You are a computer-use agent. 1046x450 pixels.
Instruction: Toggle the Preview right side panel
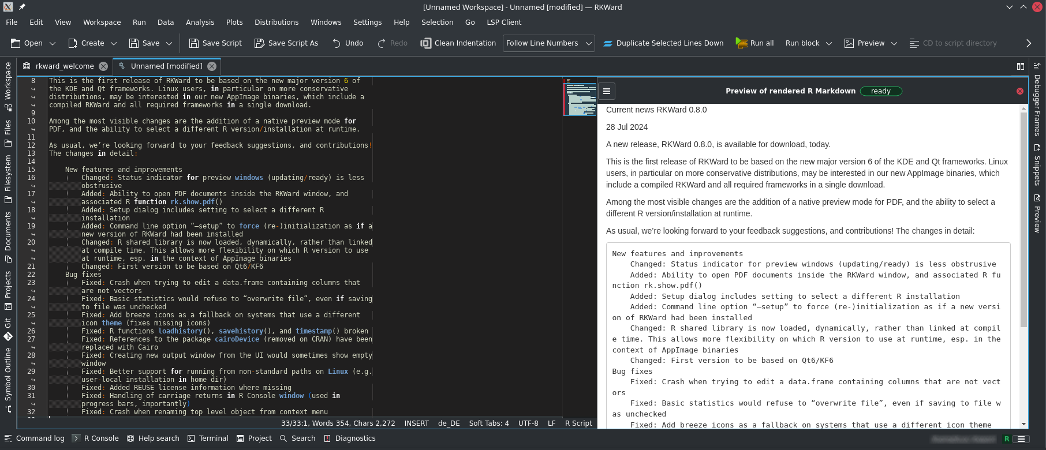tap(1037, 213)
